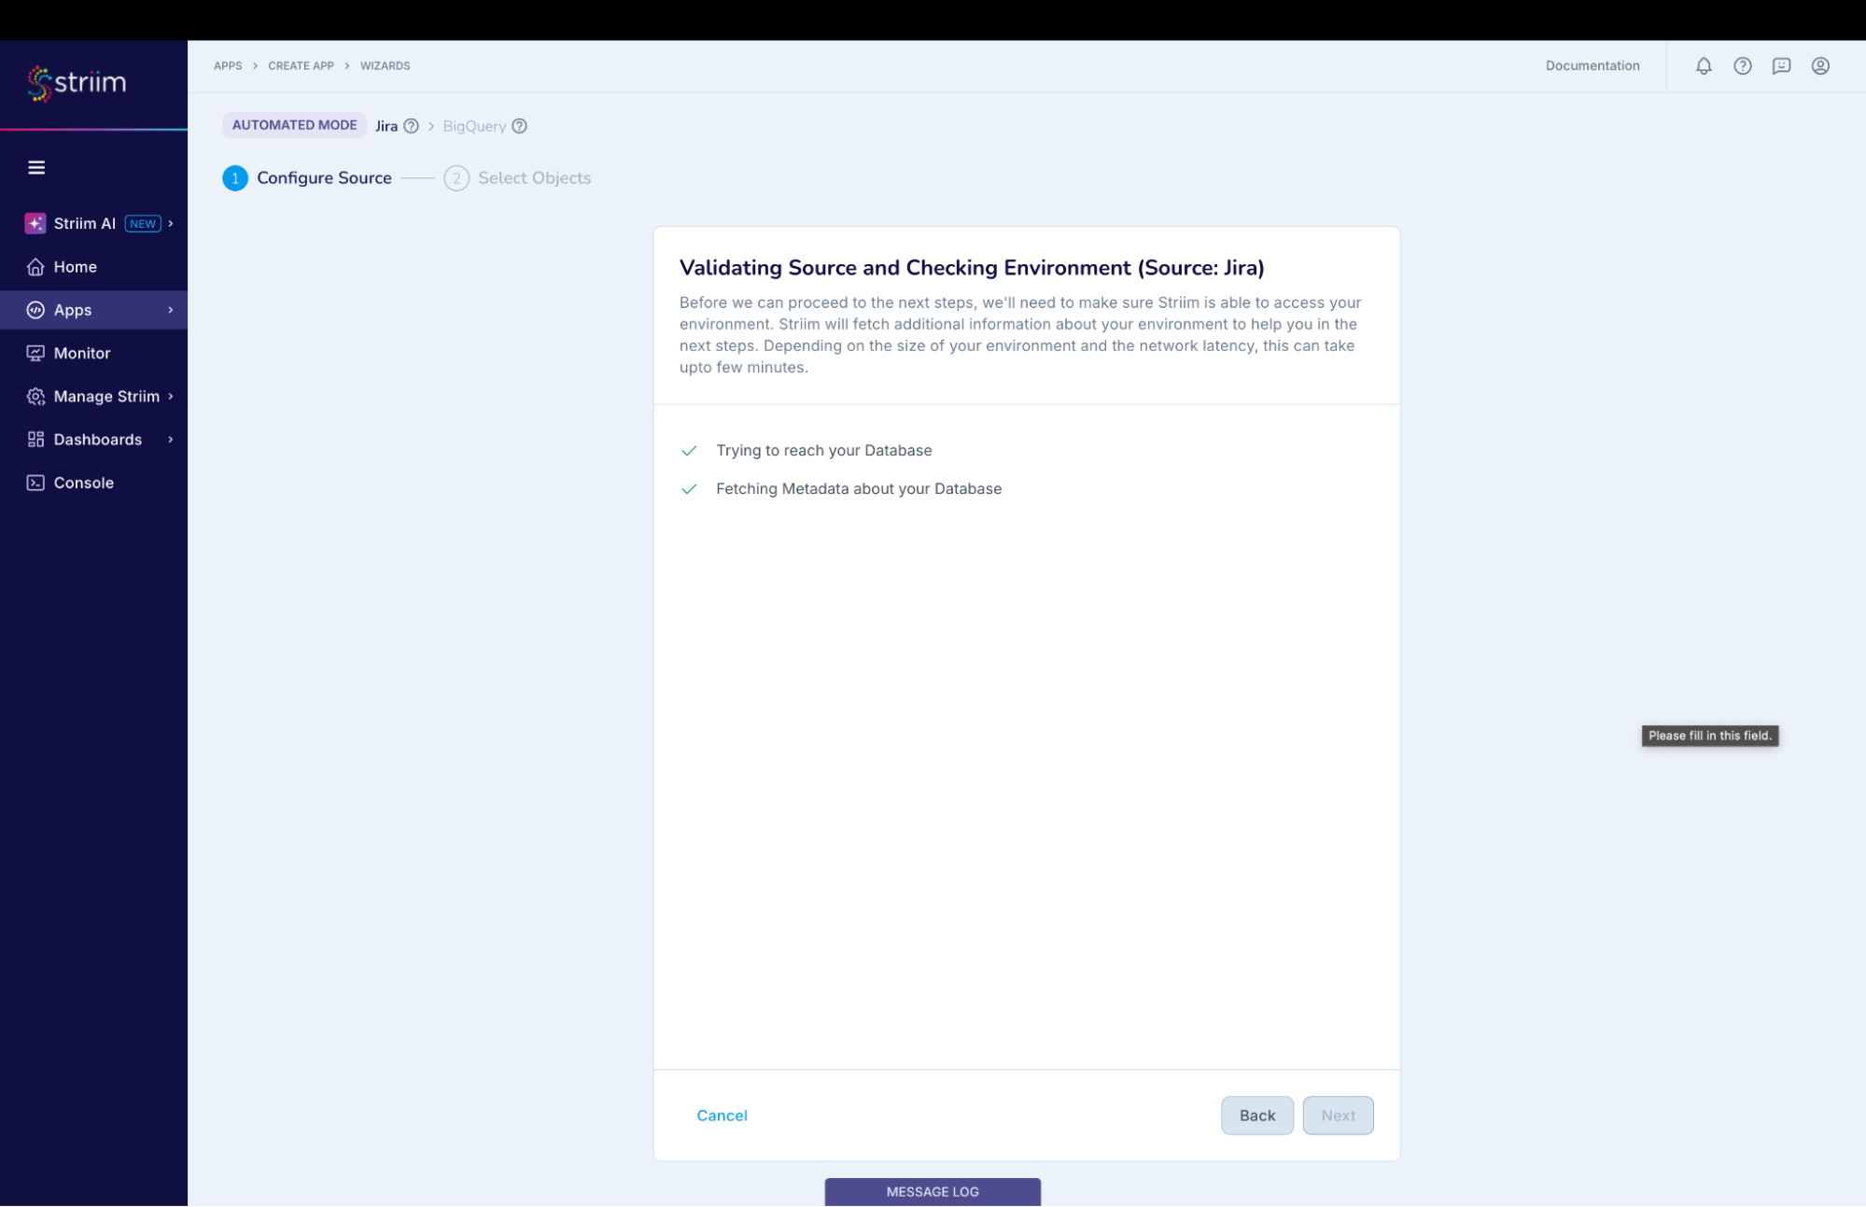Expand the Dashboards submenu chevron
This screenshot has height=1207, width=1866.
click(x=171, y=440)
